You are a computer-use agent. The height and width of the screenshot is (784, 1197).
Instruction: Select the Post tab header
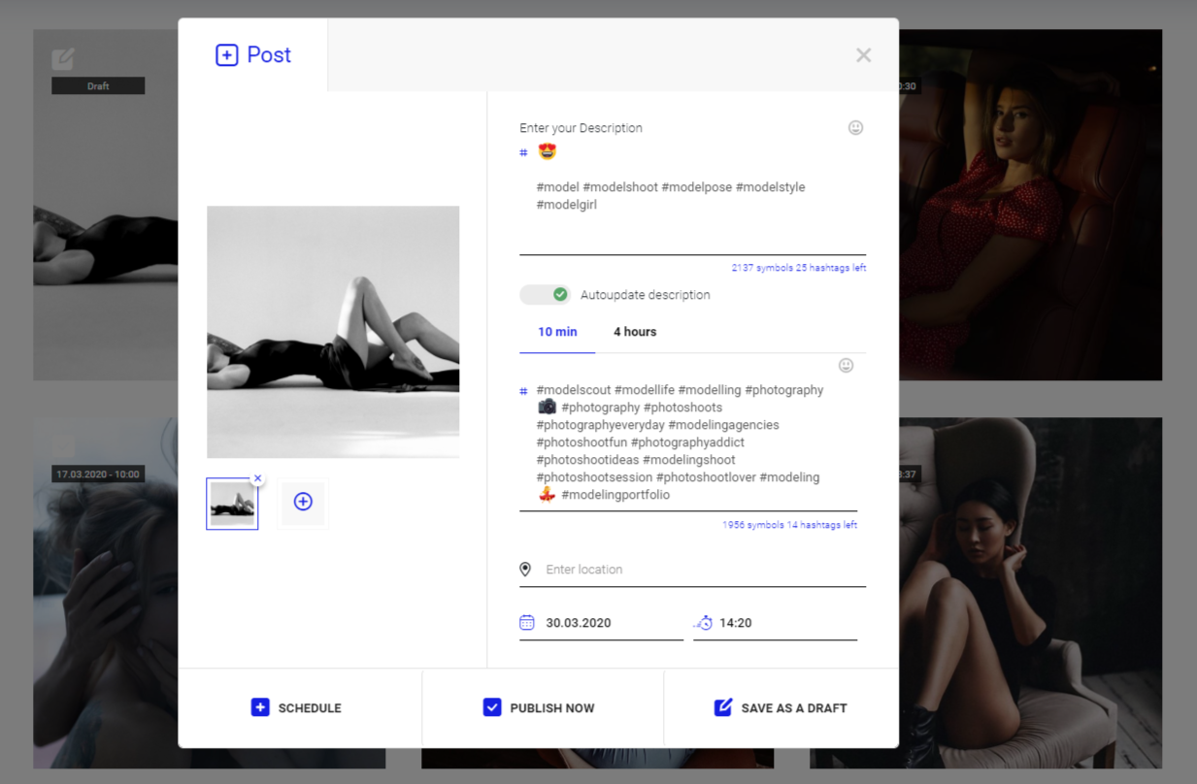[253, 54]
